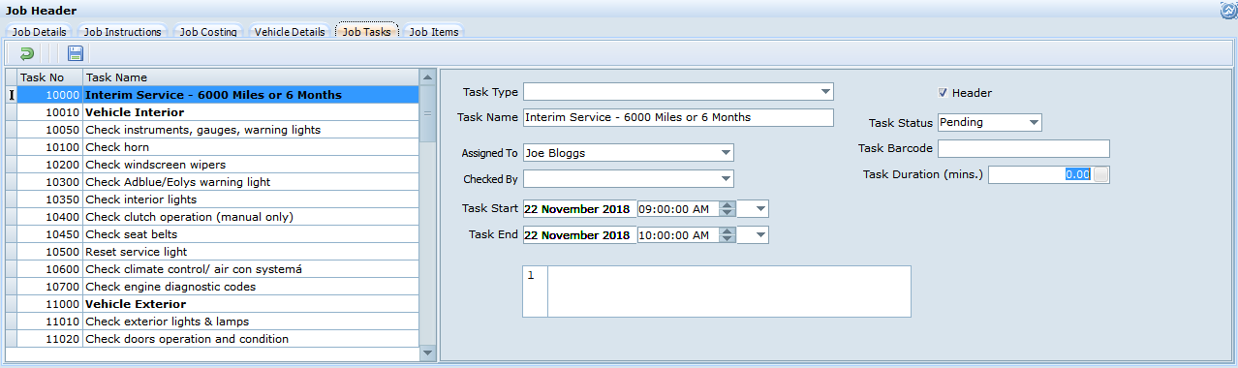
Task: Click into the Task Barcode field
Action: (x=1023, y=149)
